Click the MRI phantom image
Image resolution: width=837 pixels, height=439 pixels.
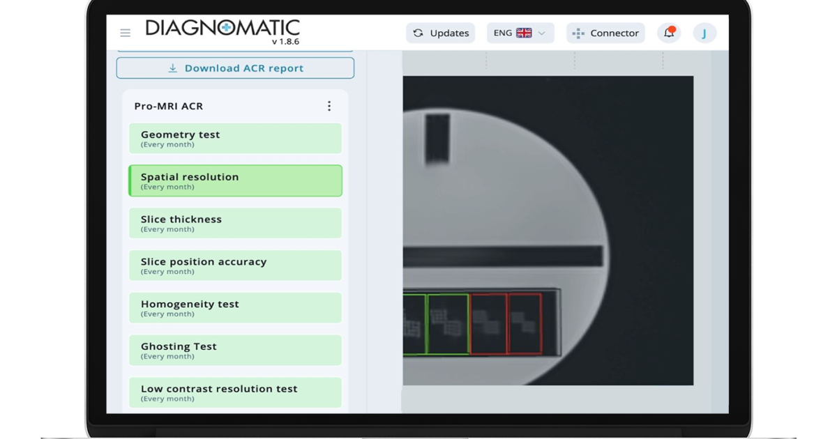tap(548, 231)
